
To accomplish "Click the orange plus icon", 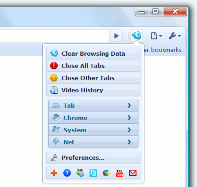I will pyautogui.click(x=54, y=173).
